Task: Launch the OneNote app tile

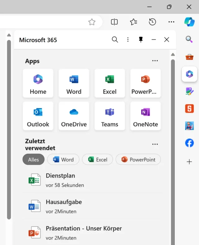Action: tap(145, 116)
